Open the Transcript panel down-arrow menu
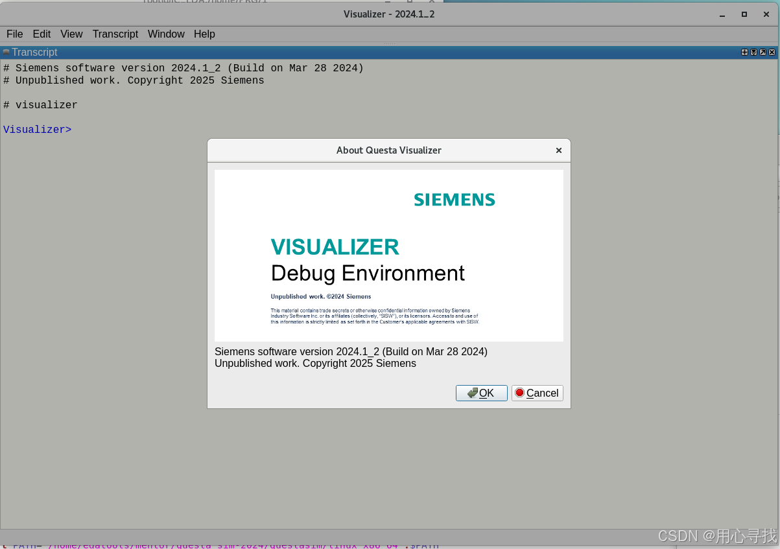 click(753, 52)
